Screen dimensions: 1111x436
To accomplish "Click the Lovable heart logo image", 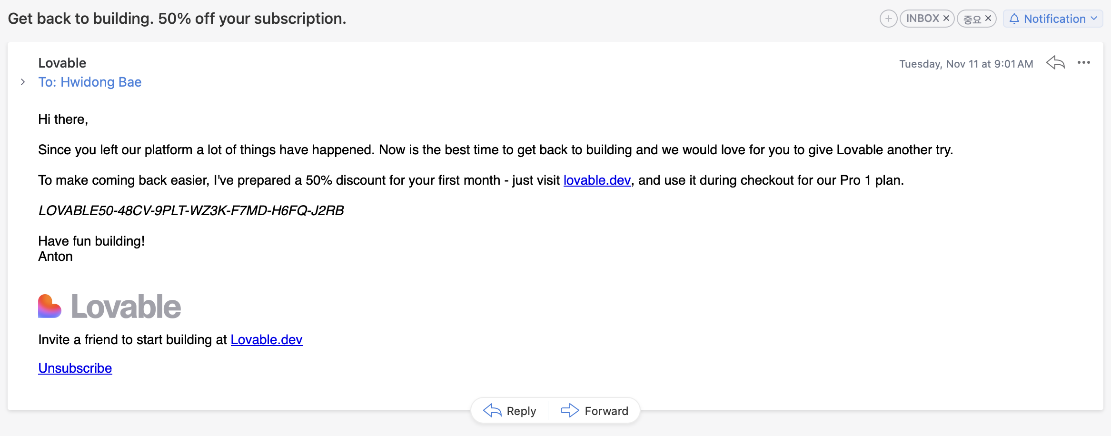I will 50,306.
